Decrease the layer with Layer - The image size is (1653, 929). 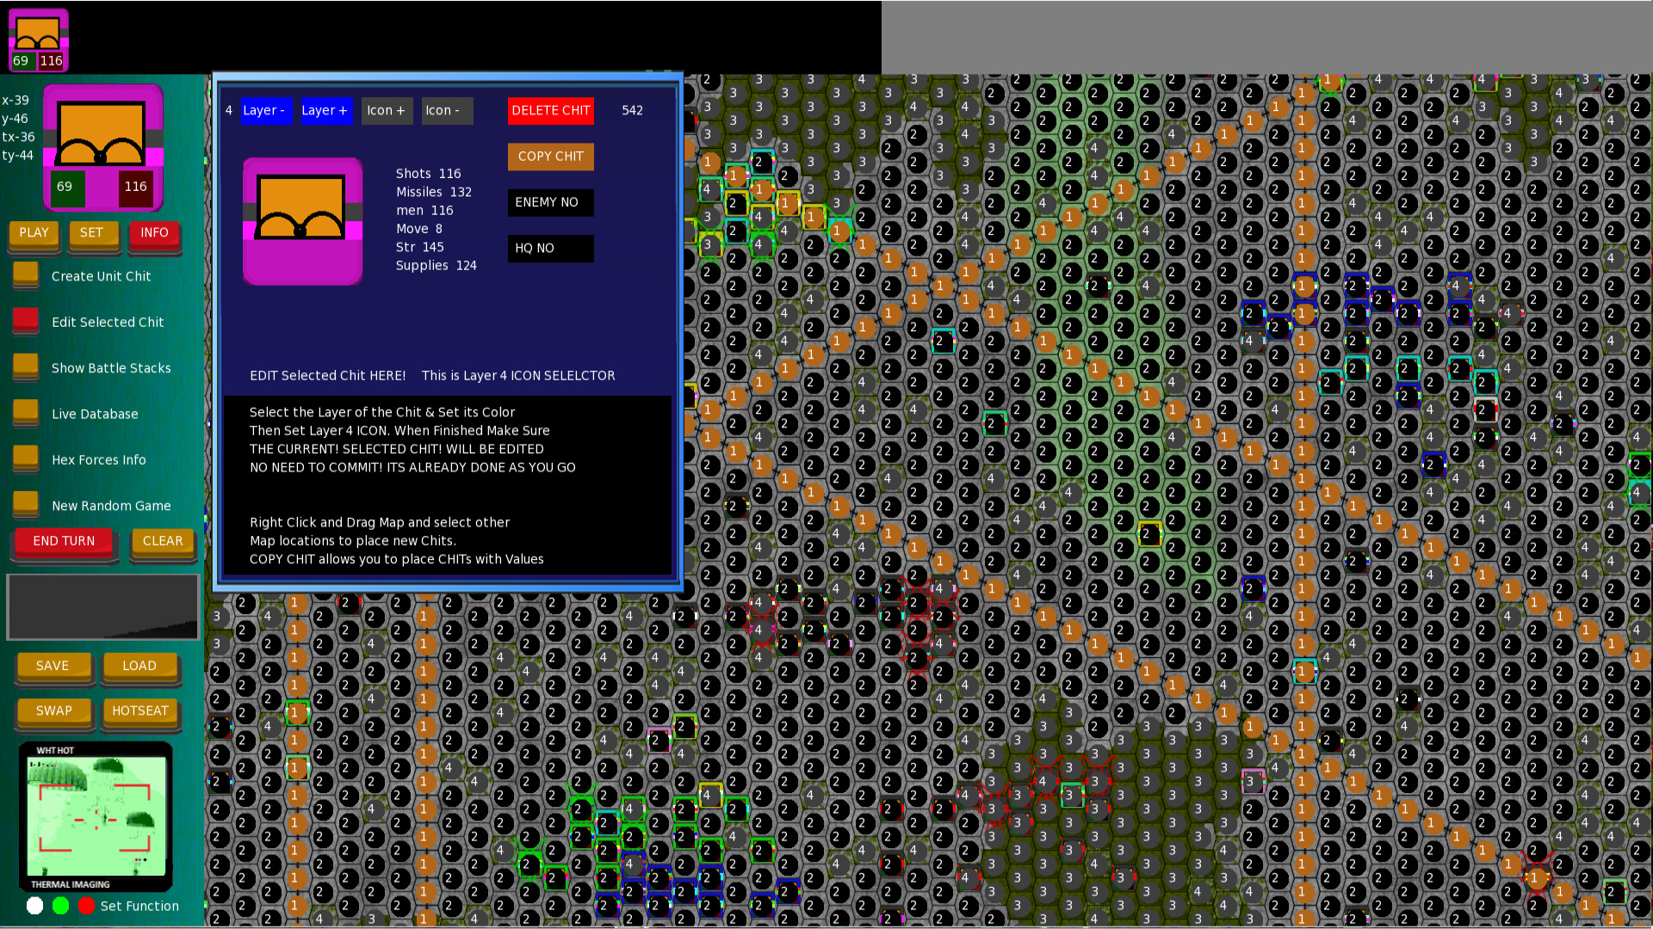(265, 110)
